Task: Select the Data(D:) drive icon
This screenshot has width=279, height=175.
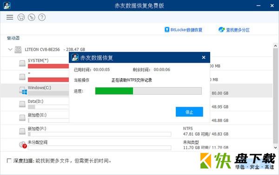Action: [x=22, y=104]
